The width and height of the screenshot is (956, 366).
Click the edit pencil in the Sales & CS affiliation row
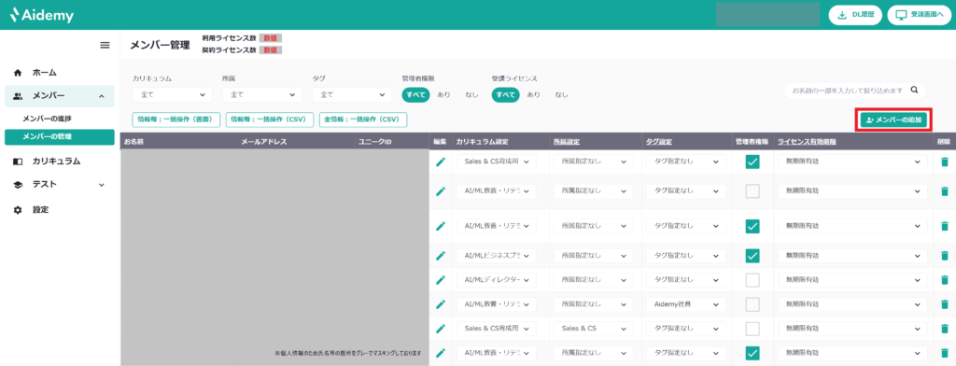[x=441, y=329]
